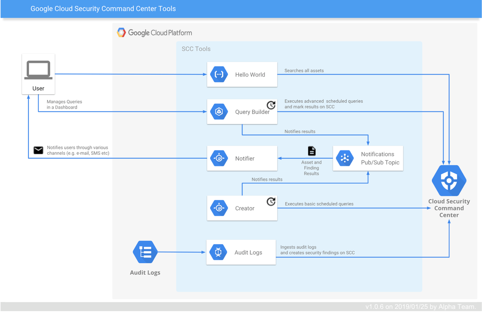Click 'Notifies results' text above Creator
Image resolution: width=482 pixels, height=312 pixels.
click(x=267, y=179)
